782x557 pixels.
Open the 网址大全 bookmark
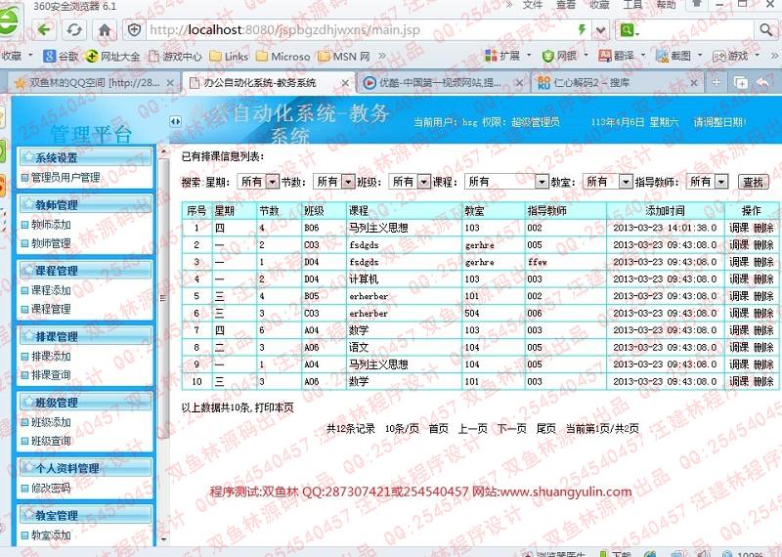pyautogui.click(x=112, y=56)
